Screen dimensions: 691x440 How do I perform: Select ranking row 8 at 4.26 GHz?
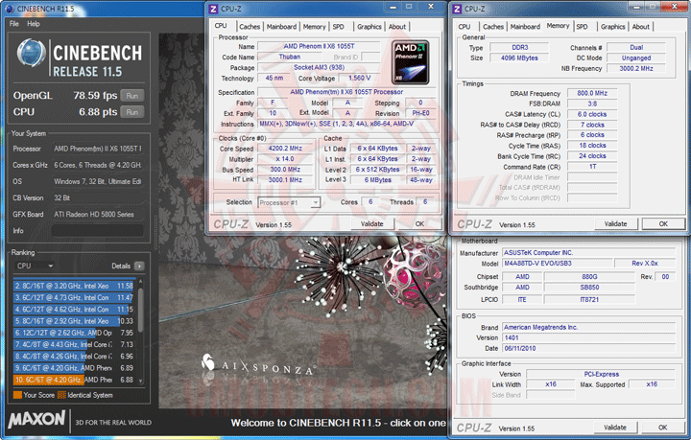click(x=74, y=357)
